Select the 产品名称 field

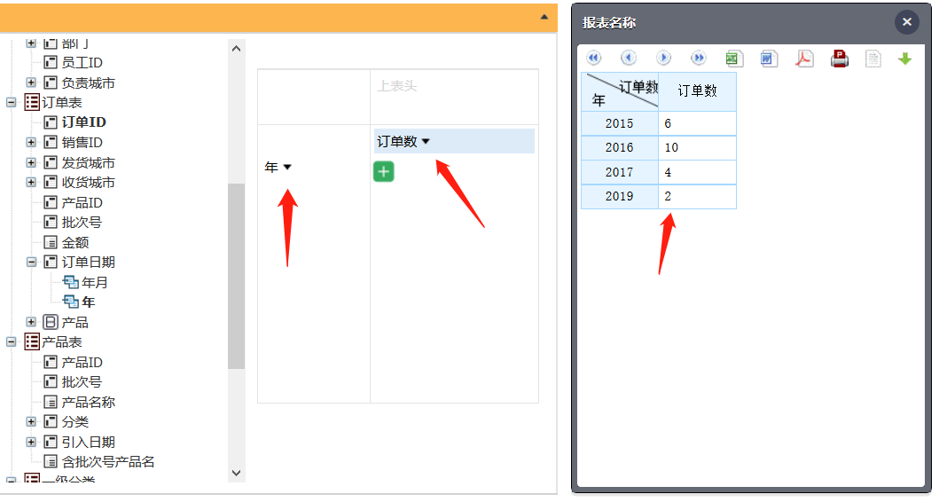coord(88,402)
